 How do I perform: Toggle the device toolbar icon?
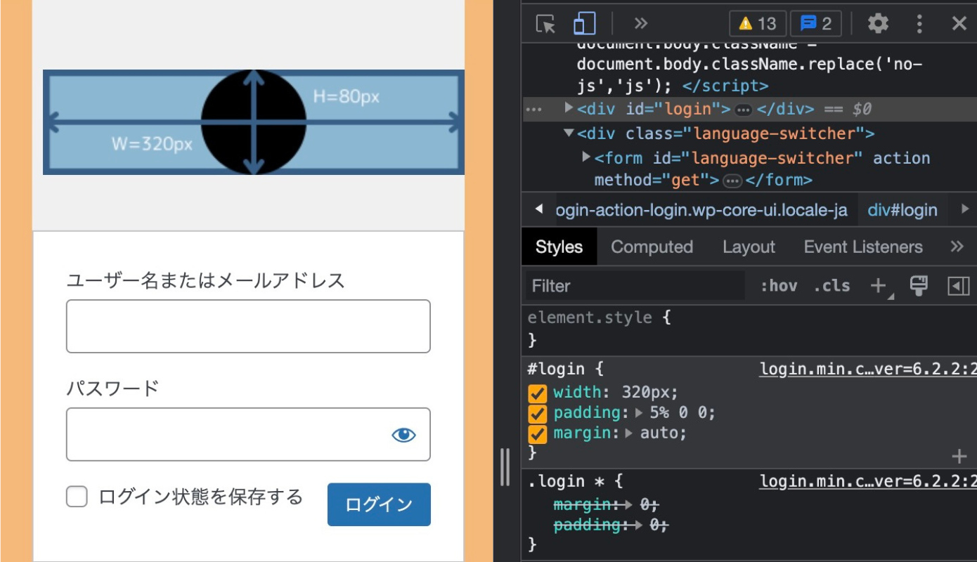584,24
